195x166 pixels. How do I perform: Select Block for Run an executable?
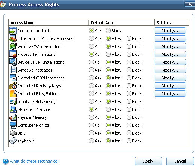point(108,31)
